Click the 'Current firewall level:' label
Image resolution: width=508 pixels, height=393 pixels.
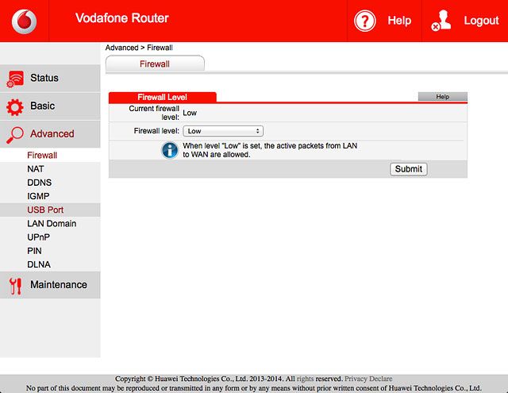(154, 113)
